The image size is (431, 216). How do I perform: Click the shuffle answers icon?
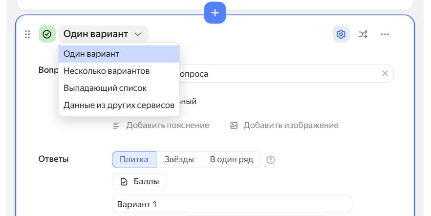(x=363, y=34)
